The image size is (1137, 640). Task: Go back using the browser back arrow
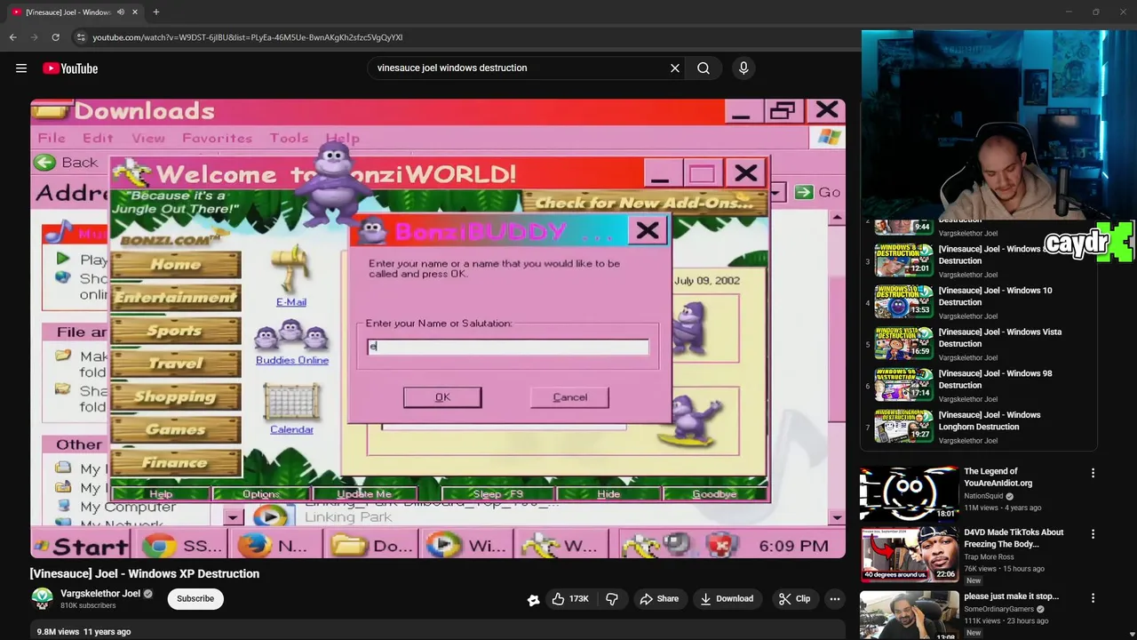pos(12,37)
